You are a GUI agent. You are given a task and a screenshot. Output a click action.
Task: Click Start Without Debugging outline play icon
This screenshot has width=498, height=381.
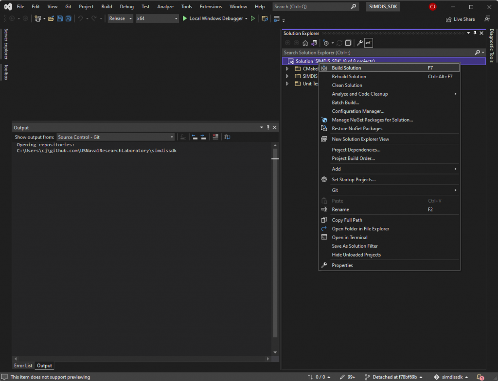(253, 19)
